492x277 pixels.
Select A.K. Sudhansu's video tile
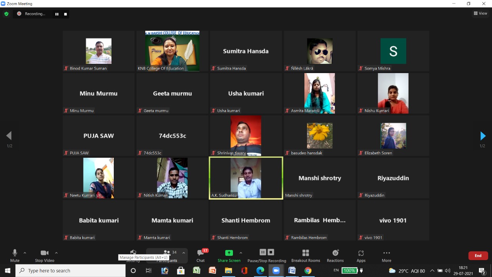(246, 178)
